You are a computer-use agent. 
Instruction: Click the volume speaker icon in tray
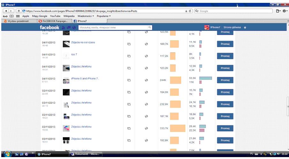click(279, 154)
